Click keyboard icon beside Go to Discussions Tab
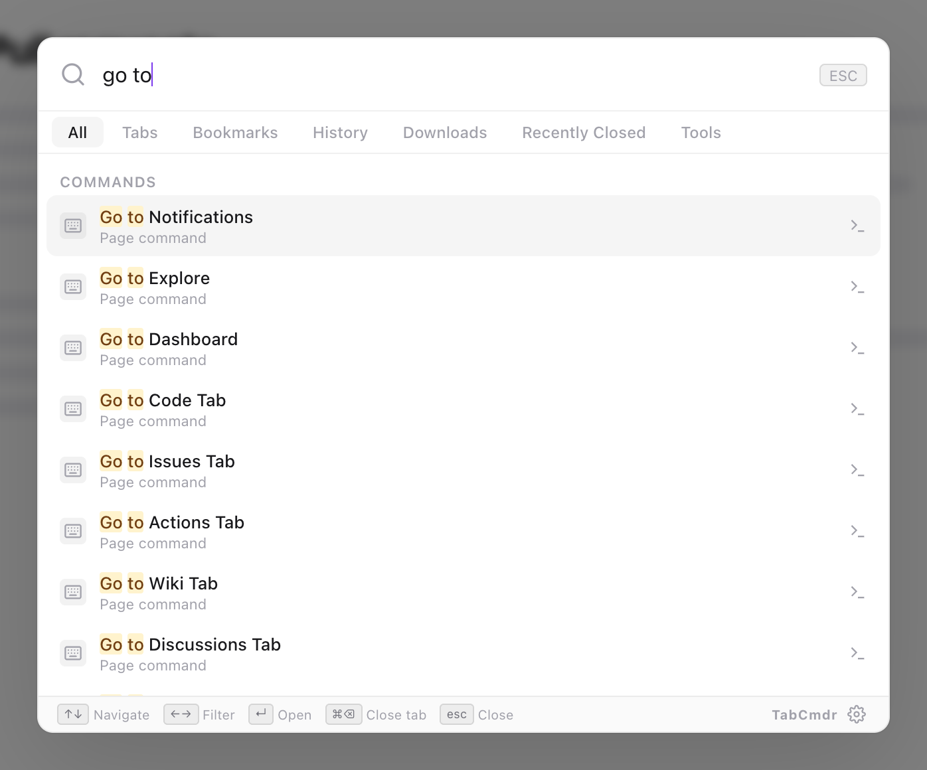 [73, 653]
